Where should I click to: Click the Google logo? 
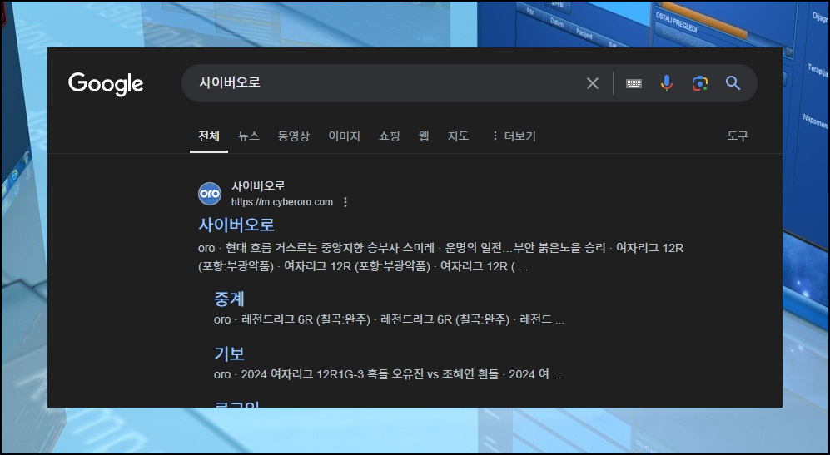tap(106, 83)
